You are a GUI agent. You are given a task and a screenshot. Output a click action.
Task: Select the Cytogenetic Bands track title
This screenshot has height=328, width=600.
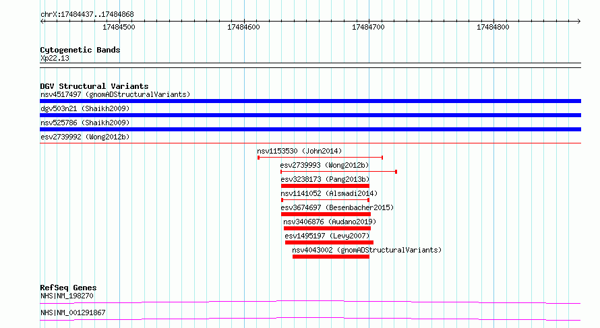pos(80,50)
